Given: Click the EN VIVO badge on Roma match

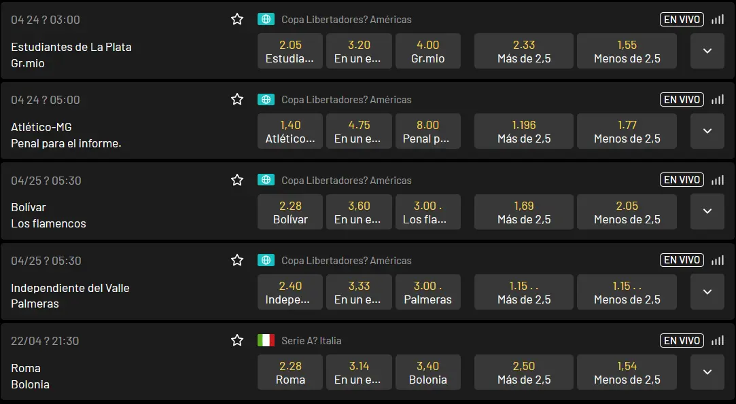Looking at the screenshot, I should [x=681, y=340].
